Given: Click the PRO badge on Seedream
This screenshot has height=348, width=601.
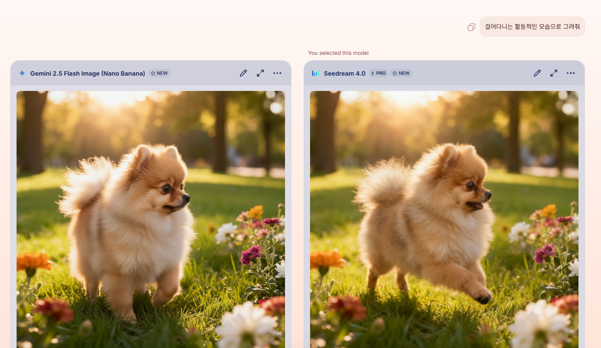Looking at the screenshot, I should click(378, 73).
